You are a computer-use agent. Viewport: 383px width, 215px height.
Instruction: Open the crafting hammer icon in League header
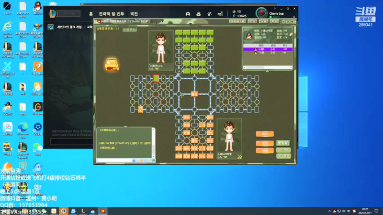click(x=210, y=14)
